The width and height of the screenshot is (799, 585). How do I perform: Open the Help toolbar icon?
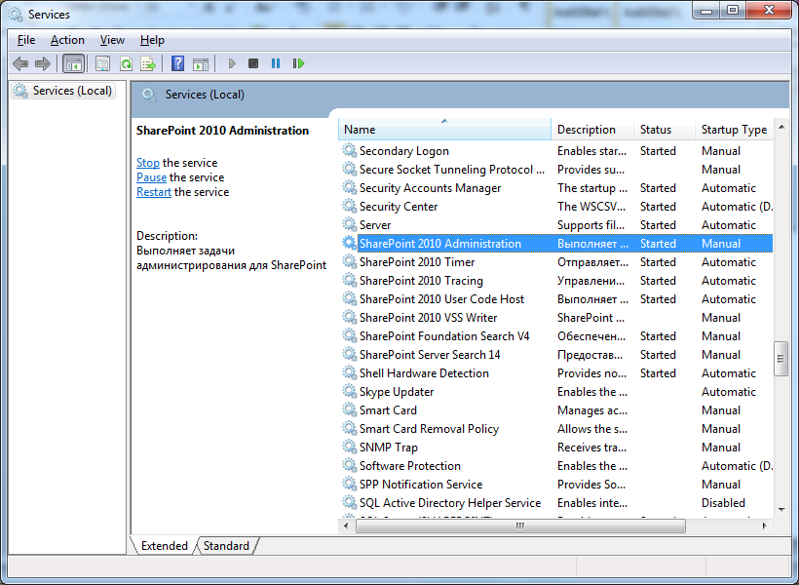[178, 63]
